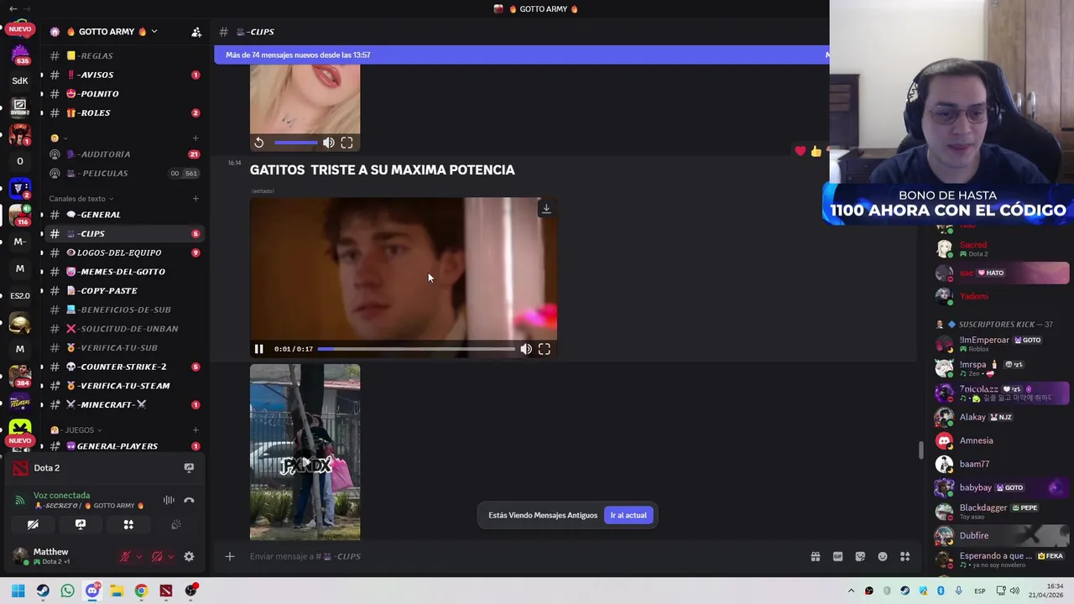1074x604 pixels.
Task: Click the plus attach icon in message bar
Action: pos(229,556)
